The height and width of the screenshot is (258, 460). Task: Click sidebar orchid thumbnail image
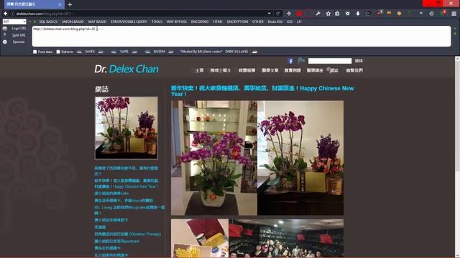[126, 128]
